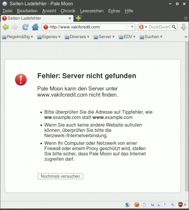Click the Pale Moon icon in title bar
Viewport: 189px width, 210px height.
pos(5,4)
